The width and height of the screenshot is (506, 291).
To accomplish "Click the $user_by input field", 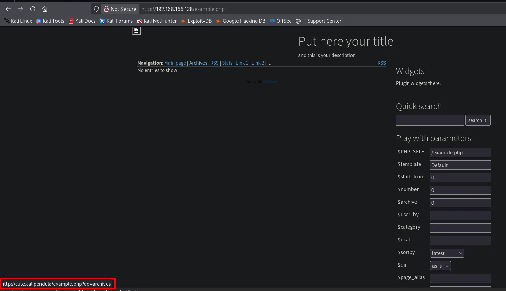I will pyautogui.click(x=461, y=216).
